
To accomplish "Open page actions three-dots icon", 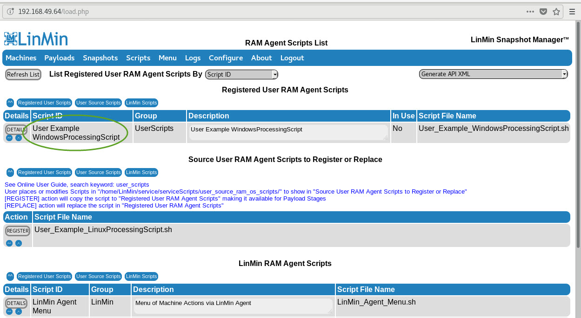I will tap(530, 12).
